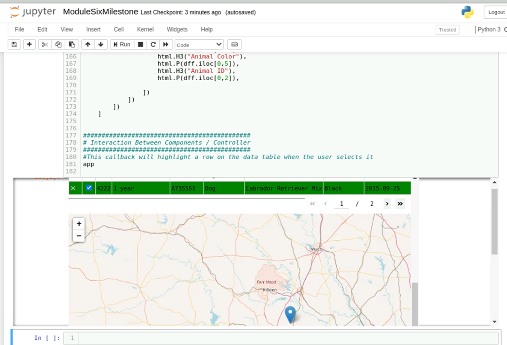This screenshot has width=507, height=345.
Task: Open the Kernel menu
Action: [x=145, y=29]
